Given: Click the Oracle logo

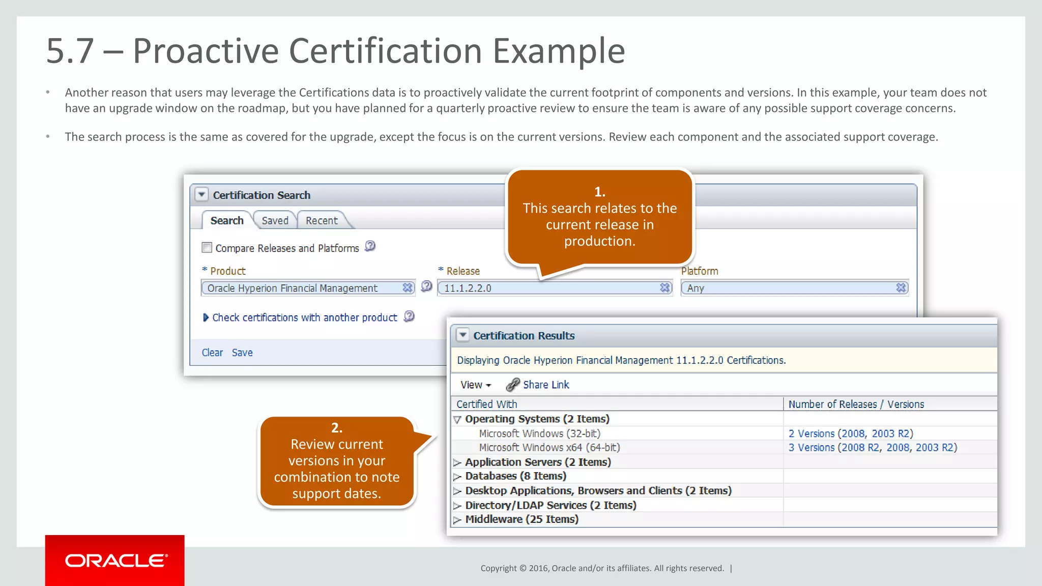Looking at the screenshot, I should 115,561.
